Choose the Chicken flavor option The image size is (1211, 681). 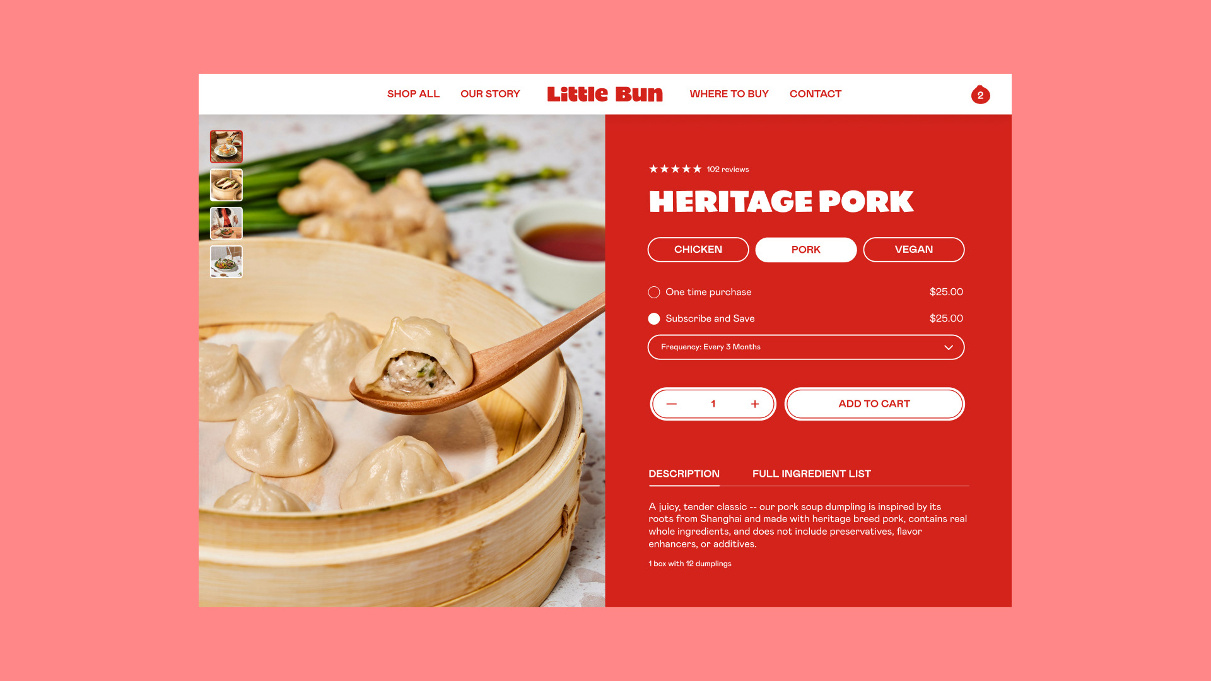pyautogui.click(x=698, y=250)
